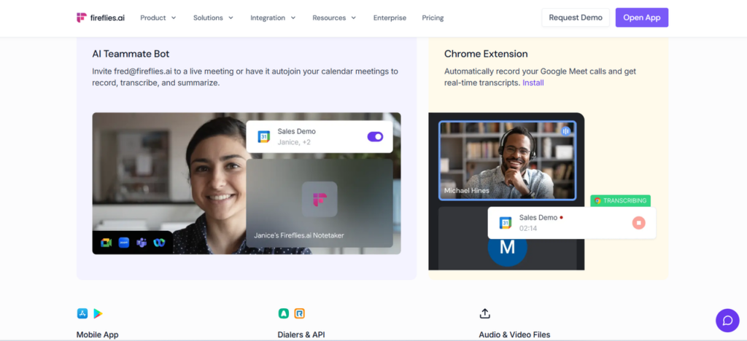Click the Michael Hines video thumbnail
The width and height of the screenshot is (747, 341).
[508, 160]
